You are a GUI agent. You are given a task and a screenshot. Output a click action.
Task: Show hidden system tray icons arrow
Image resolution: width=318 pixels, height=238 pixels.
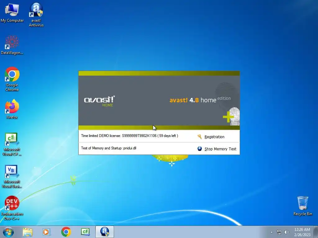coord(271,232)
